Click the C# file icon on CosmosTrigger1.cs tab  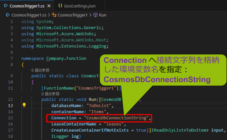pyautogui.click(x=6, y=6)
